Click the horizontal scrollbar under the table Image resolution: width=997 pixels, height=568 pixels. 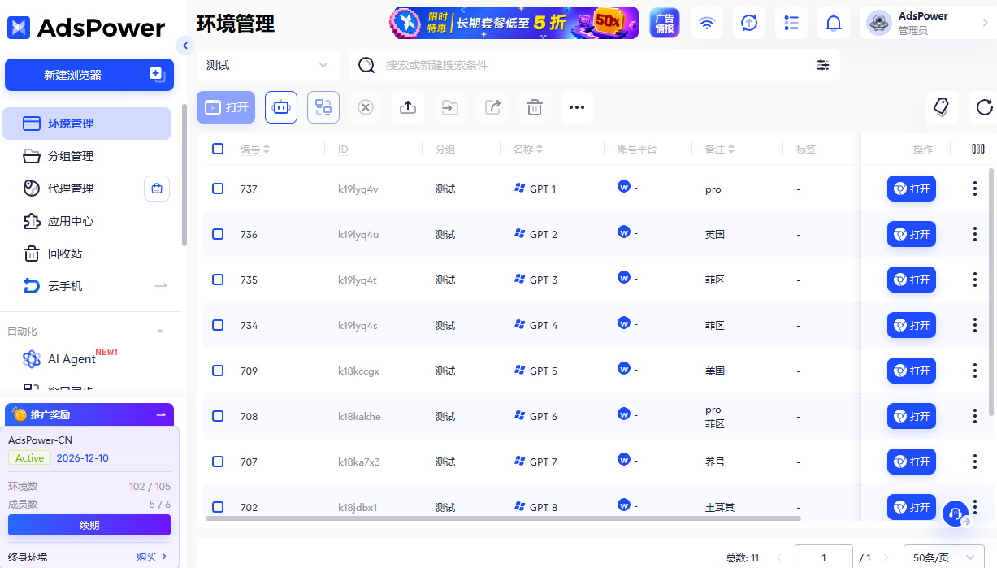coord(503,518)
